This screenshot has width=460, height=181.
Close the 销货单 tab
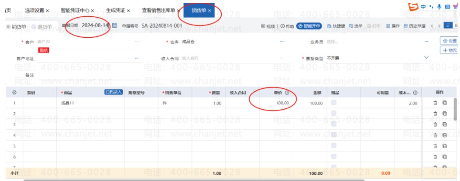(210, 11)
